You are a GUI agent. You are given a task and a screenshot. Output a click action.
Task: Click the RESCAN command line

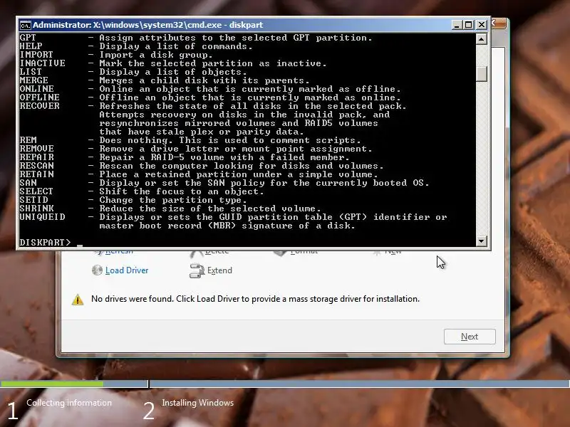(x=202, y=166)
